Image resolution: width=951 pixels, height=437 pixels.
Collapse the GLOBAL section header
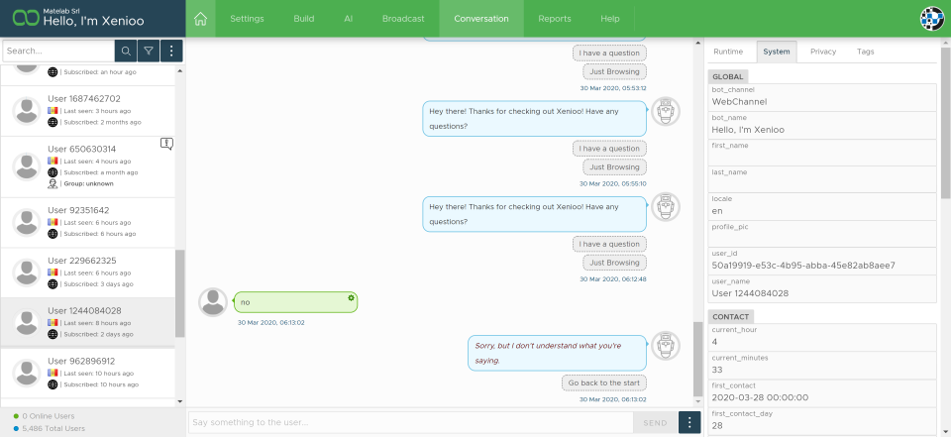tap(728, 76)
